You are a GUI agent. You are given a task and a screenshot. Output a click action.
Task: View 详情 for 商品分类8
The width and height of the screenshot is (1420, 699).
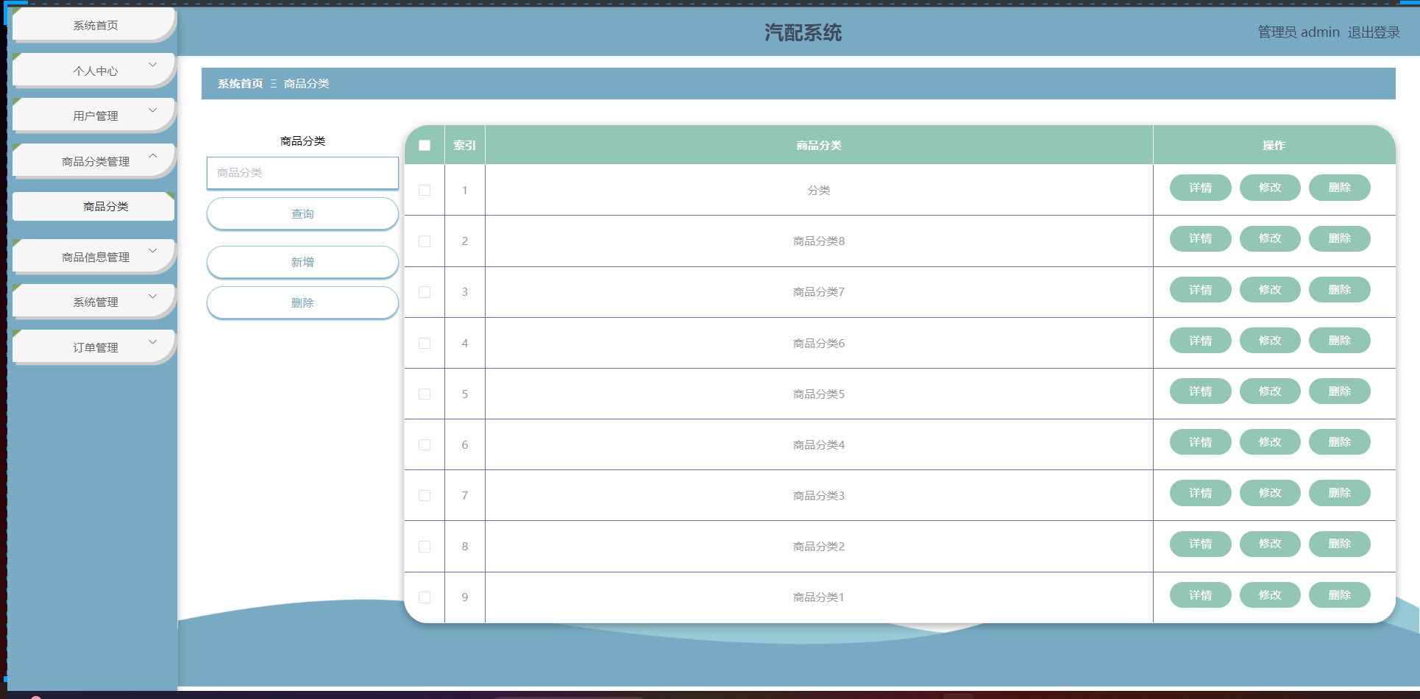click(x=1200, y=238)
